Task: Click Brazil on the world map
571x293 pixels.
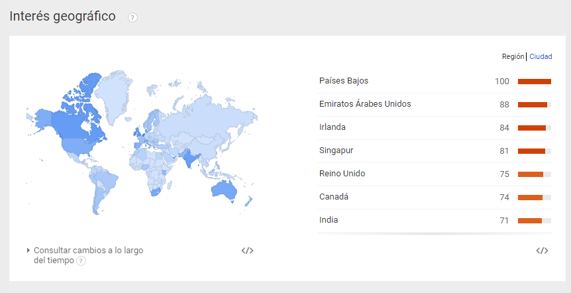Action: click(106, 179)
